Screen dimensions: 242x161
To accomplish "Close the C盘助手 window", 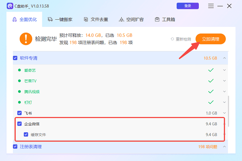I will 229,6.
